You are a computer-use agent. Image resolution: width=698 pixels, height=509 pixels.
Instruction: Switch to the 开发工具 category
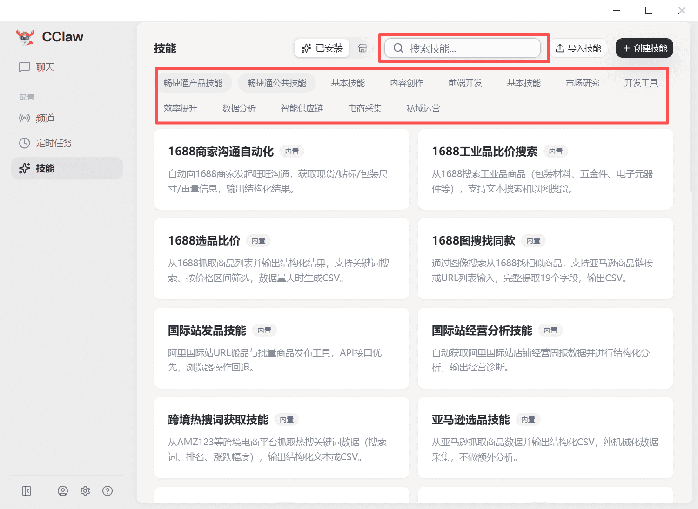click(x=641, y=83)
